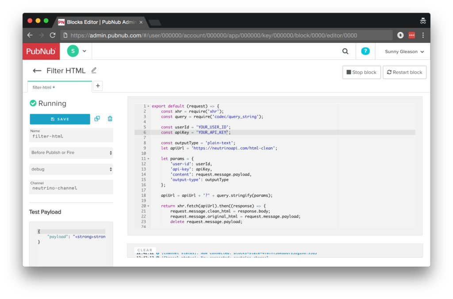
Task: Open the Chrome three-dot menu
Action: coord(423,35)
